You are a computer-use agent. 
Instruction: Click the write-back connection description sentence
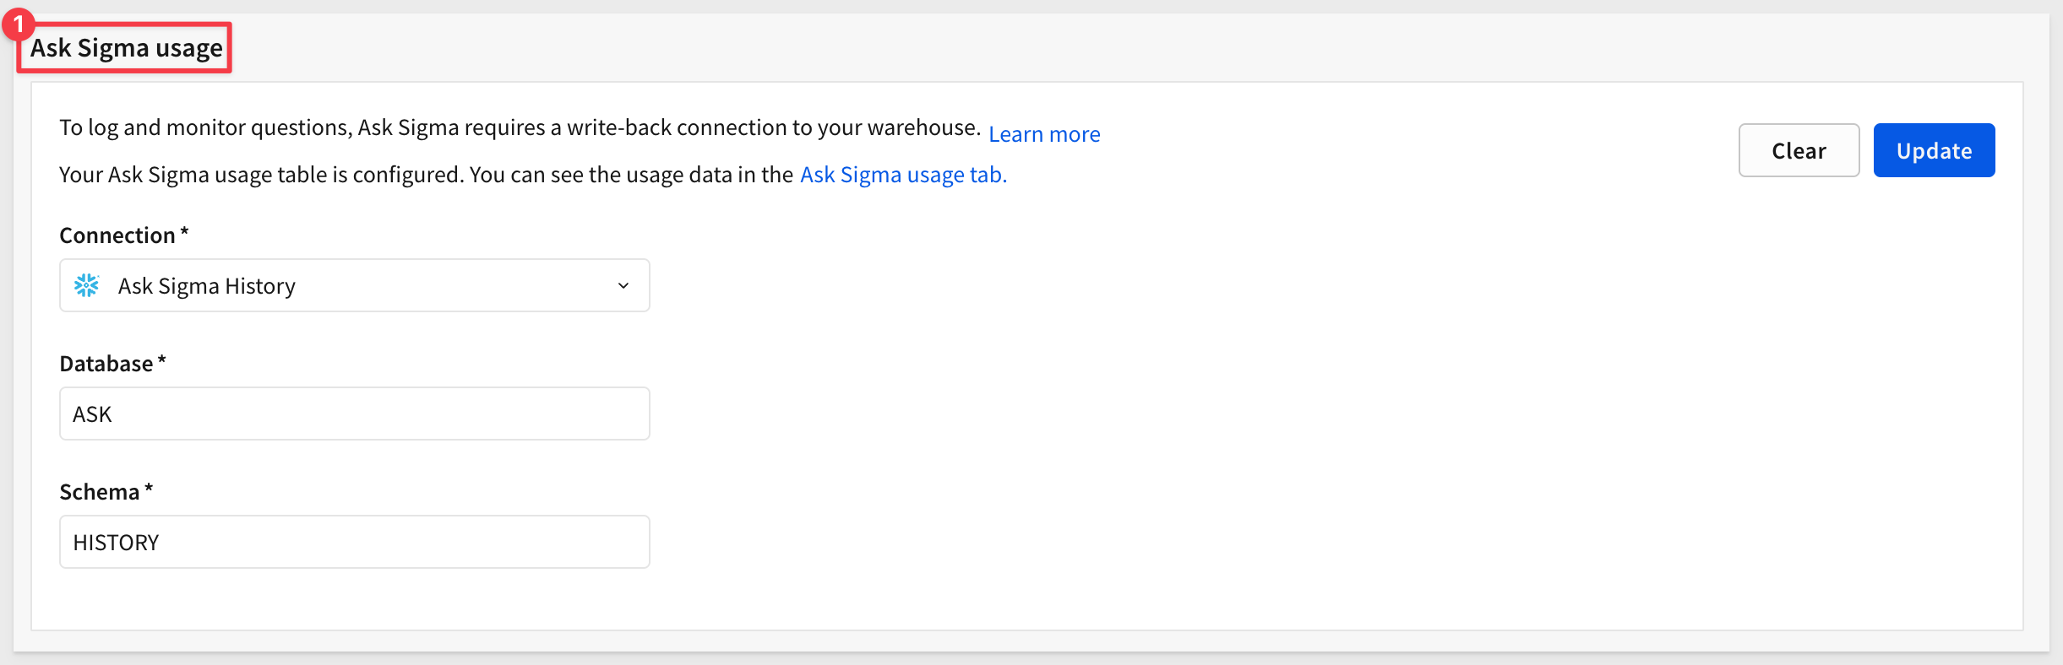tap(520, 127)
